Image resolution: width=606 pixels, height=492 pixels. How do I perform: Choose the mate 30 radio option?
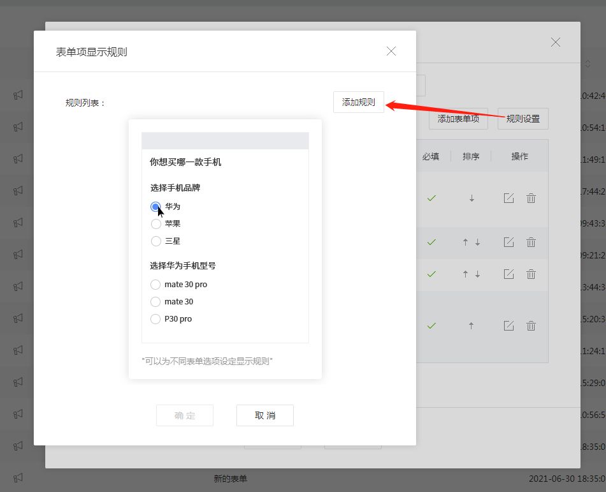click(155, 302)
